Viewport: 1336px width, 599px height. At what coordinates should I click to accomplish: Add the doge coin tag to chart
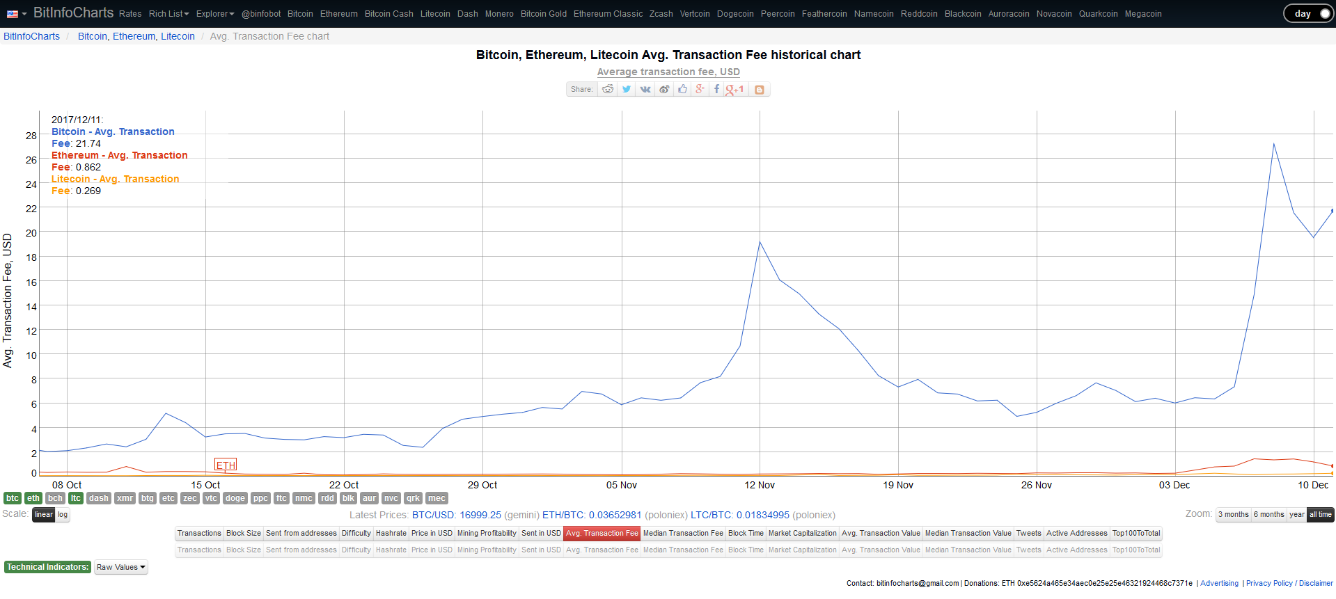point(235,498)
